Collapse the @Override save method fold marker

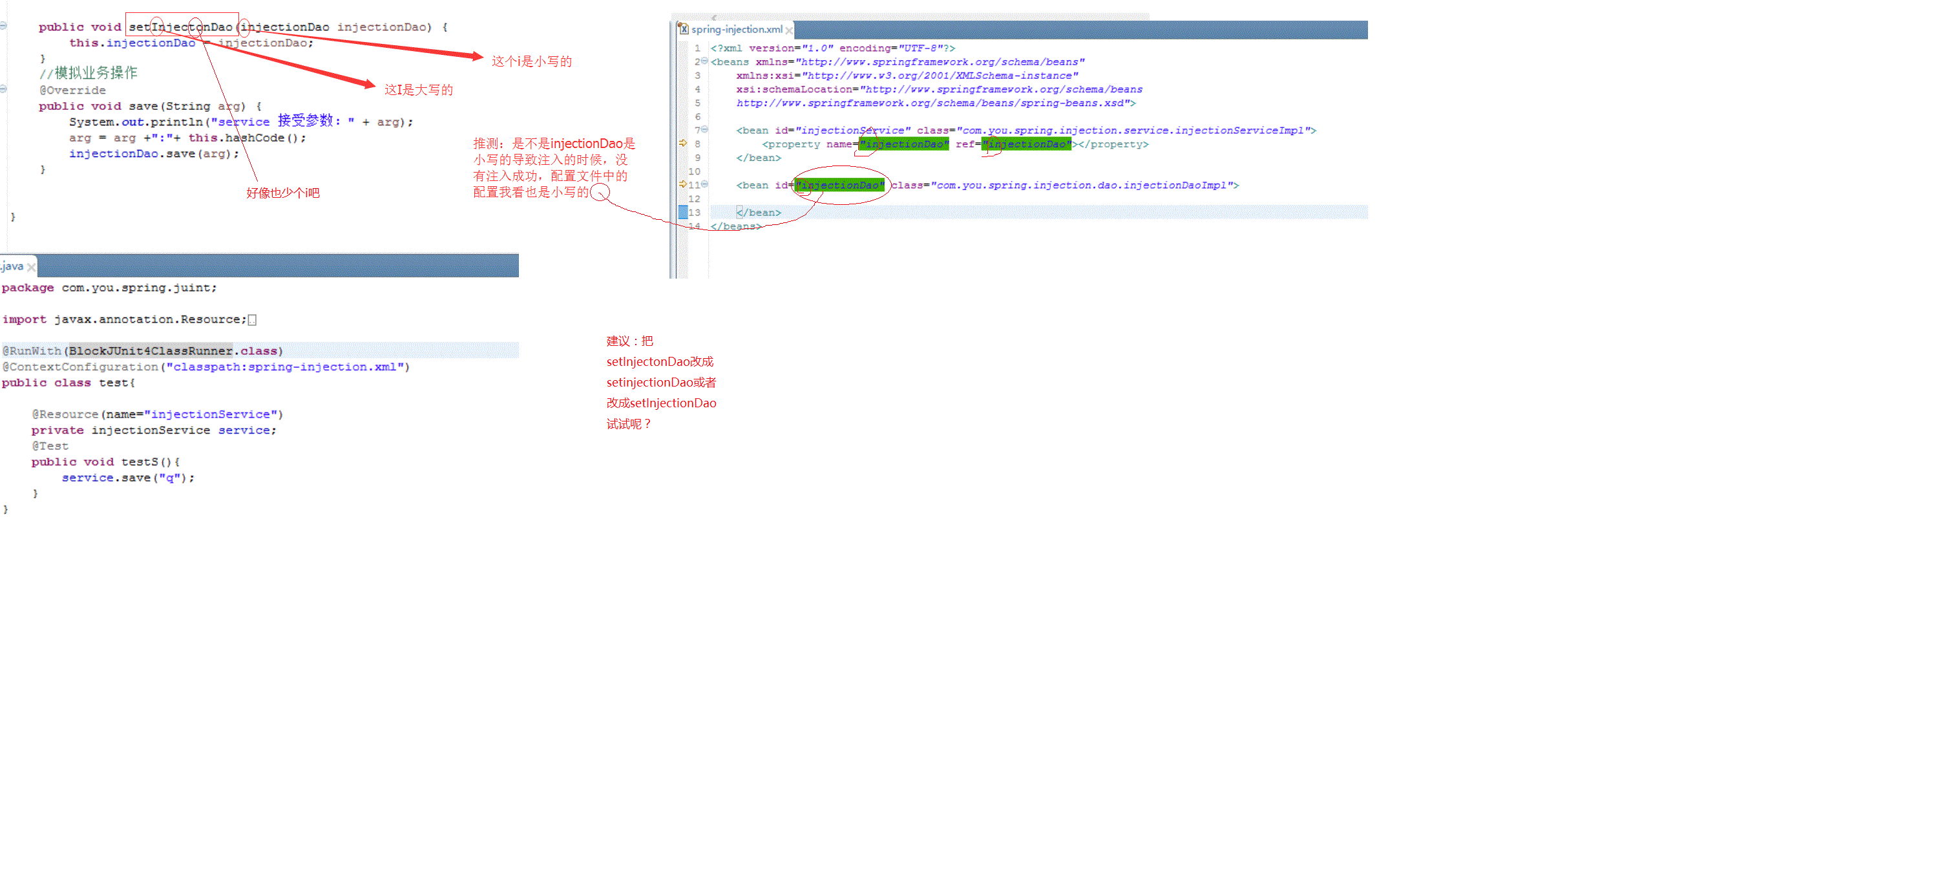pos(4,89)
